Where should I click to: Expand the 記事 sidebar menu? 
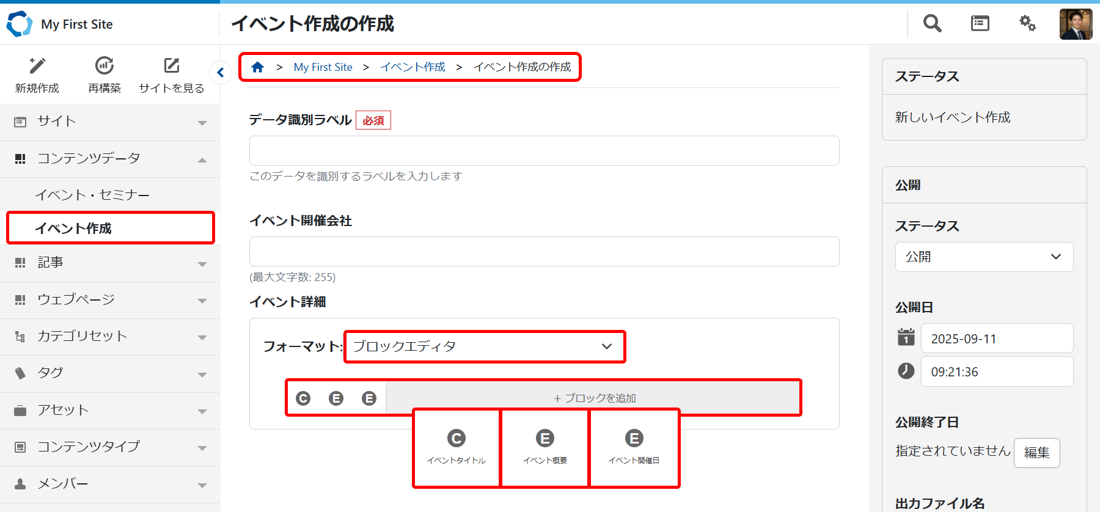110,263
